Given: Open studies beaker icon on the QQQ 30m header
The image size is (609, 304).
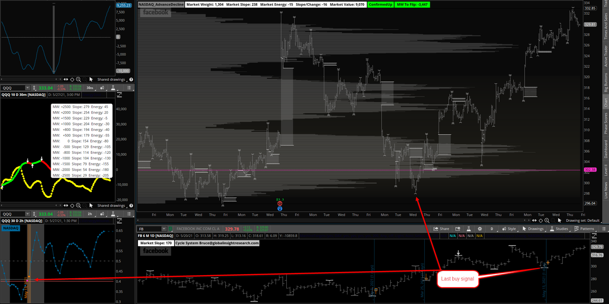Looking at the screenshot, I should pos(114,88).
